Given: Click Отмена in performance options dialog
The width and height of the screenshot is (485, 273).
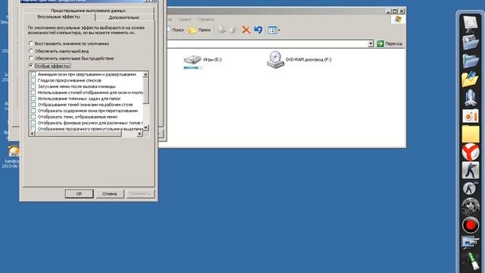Looking at the screenshot, I should (x=109, y=194).
